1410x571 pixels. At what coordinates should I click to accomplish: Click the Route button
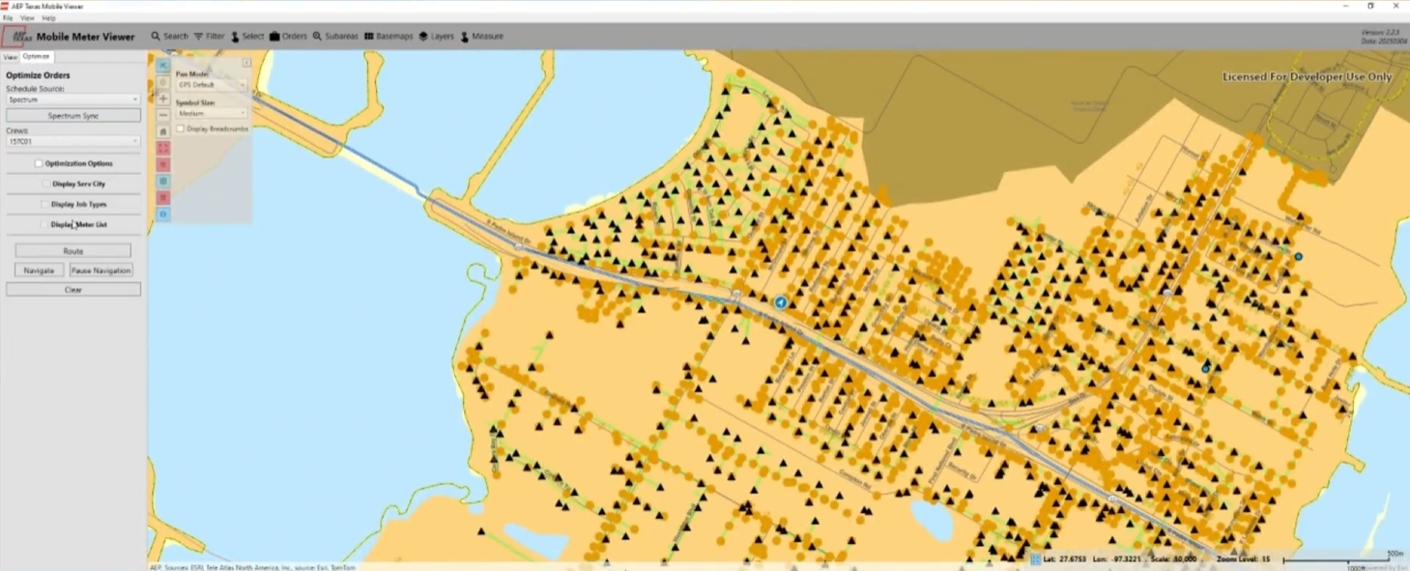click(73, 251)
